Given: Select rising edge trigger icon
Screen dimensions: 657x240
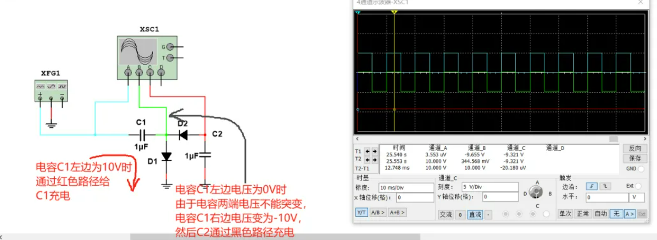Looking at the screenshot, I should (591, 186).
